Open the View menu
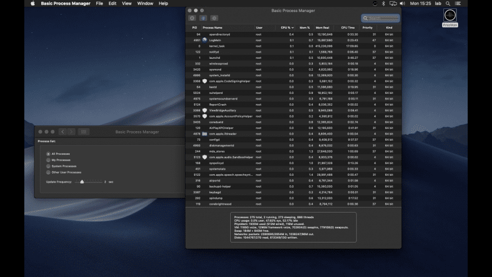492x277 pixels. click(x=127, y=3)
